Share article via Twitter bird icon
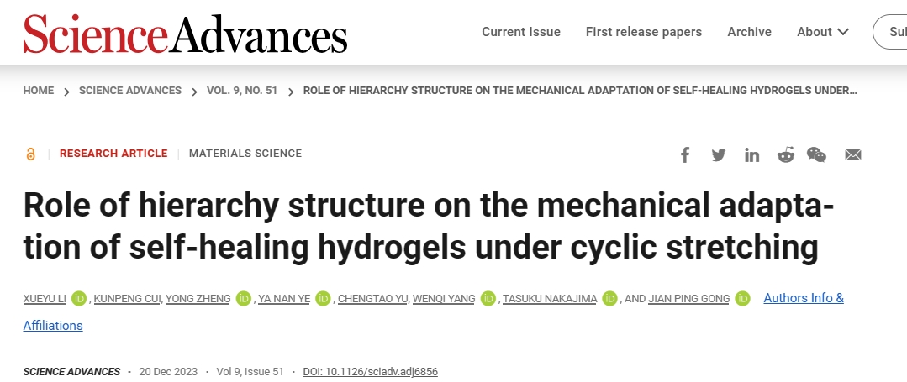Viewport: 907px width, 382px height. tap(719, 154)
